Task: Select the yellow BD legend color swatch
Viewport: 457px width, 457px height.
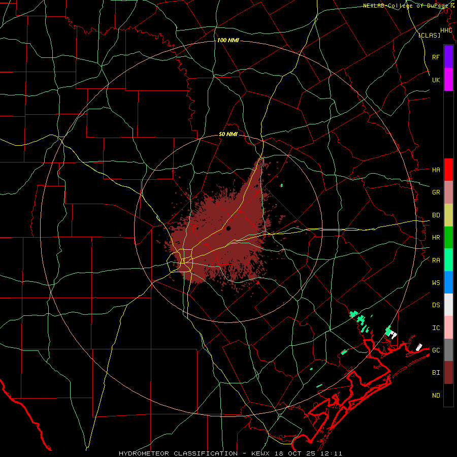Action: pyautogui.click(x=448, y=215)
